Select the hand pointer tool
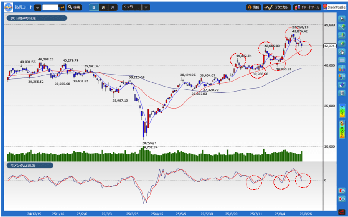The image size is (348, 217). [x=342, y=52]
